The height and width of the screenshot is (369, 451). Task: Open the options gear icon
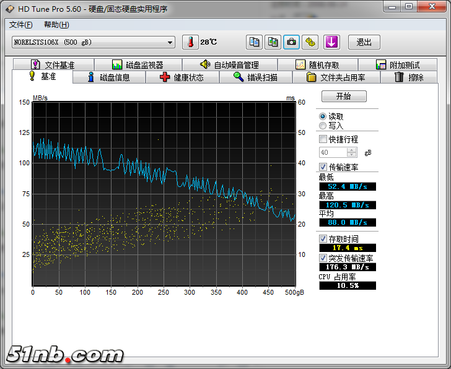[310, 42]
